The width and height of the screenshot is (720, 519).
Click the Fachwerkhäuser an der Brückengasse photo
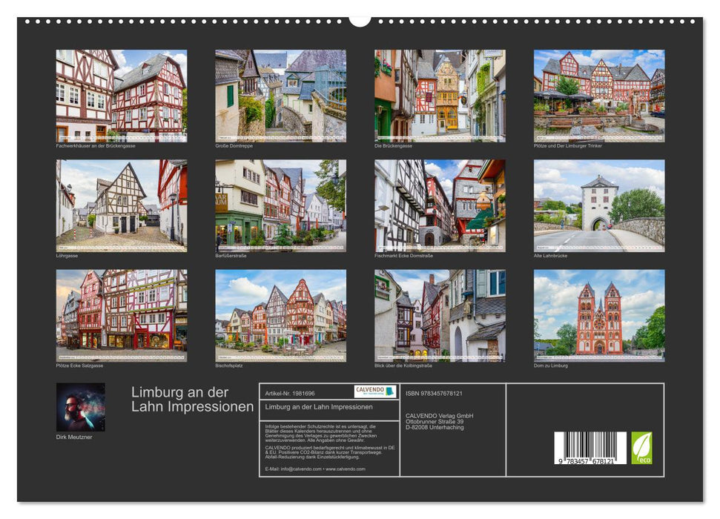tap(122, 96)
